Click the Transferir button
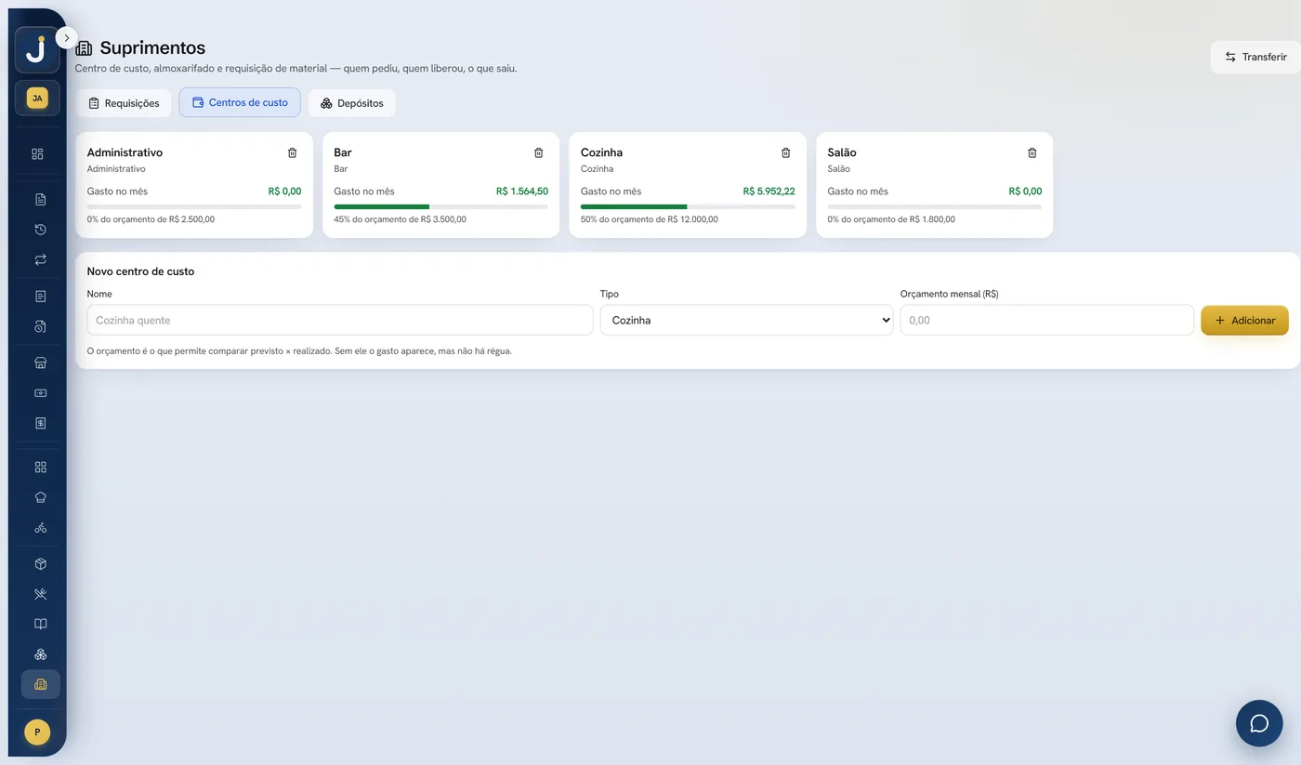 [x=1255, y=57]
